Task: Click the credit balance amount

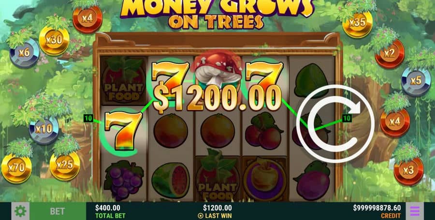Action: tap(377, 208)
